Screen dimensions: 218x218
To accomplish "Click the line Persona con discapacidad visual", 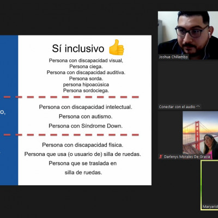I will coord(86,60).
